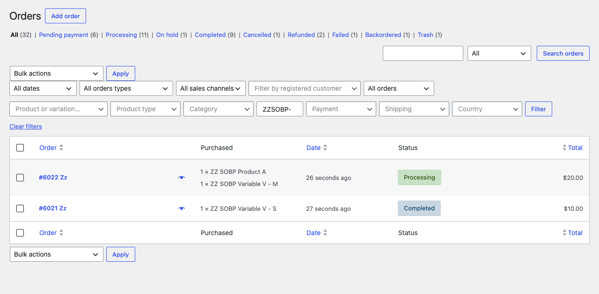
Task: Open the search field type dropdown
Action: [499, 53]
